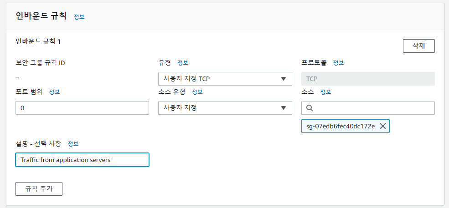
Task: Click the description field with Traffic from application servers
Action: click(x=82, y=160)
